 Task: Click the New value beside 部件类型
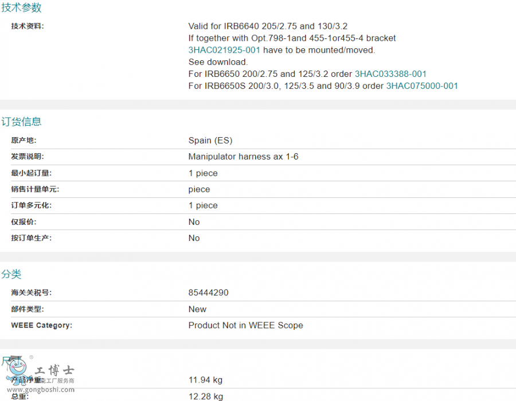pos(197,309)
